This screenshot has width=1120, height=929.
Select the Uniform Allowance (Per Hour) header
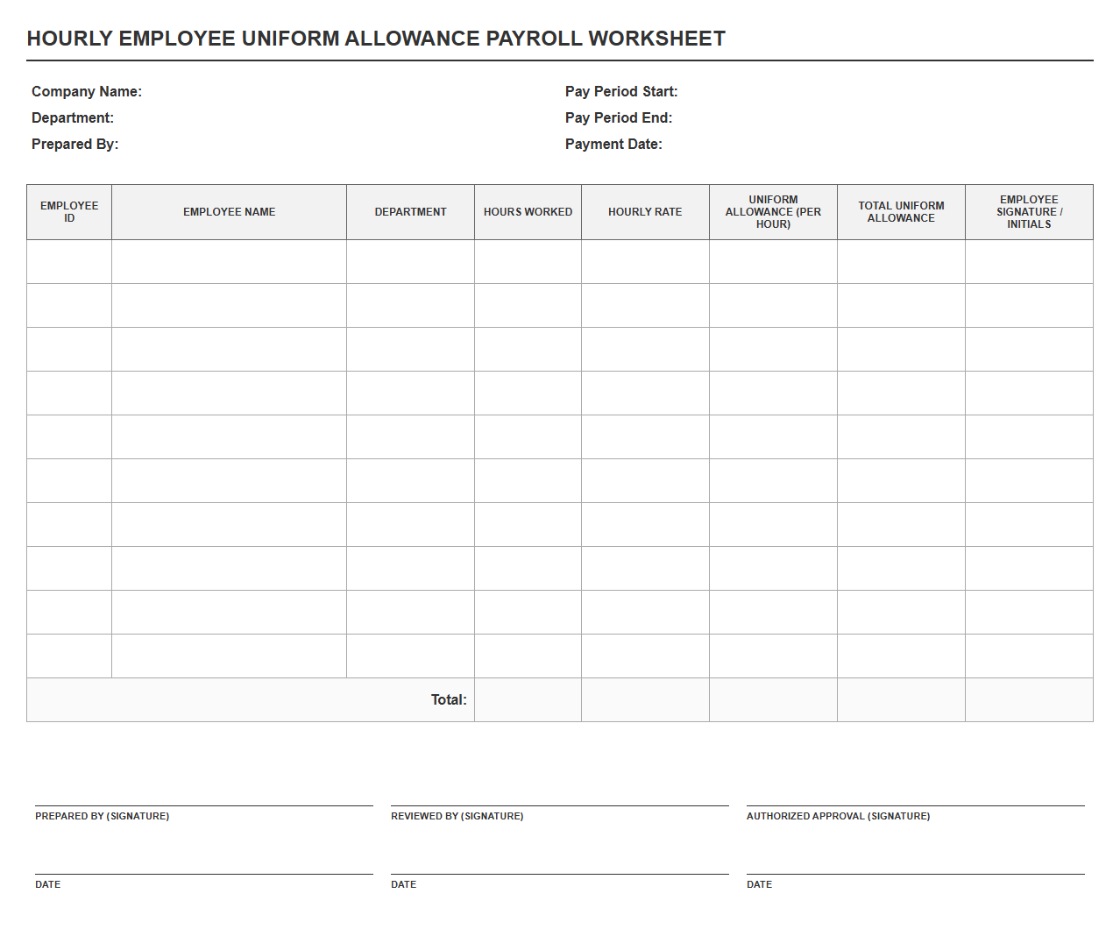[773, 212]
